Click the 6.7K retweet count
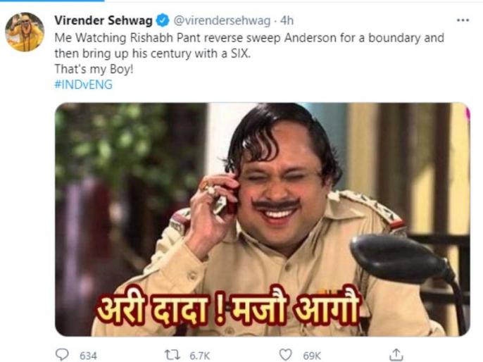Image resolution: width=483 pixels, height=362 pixels. pyautogui.click(x=200, y=356)
